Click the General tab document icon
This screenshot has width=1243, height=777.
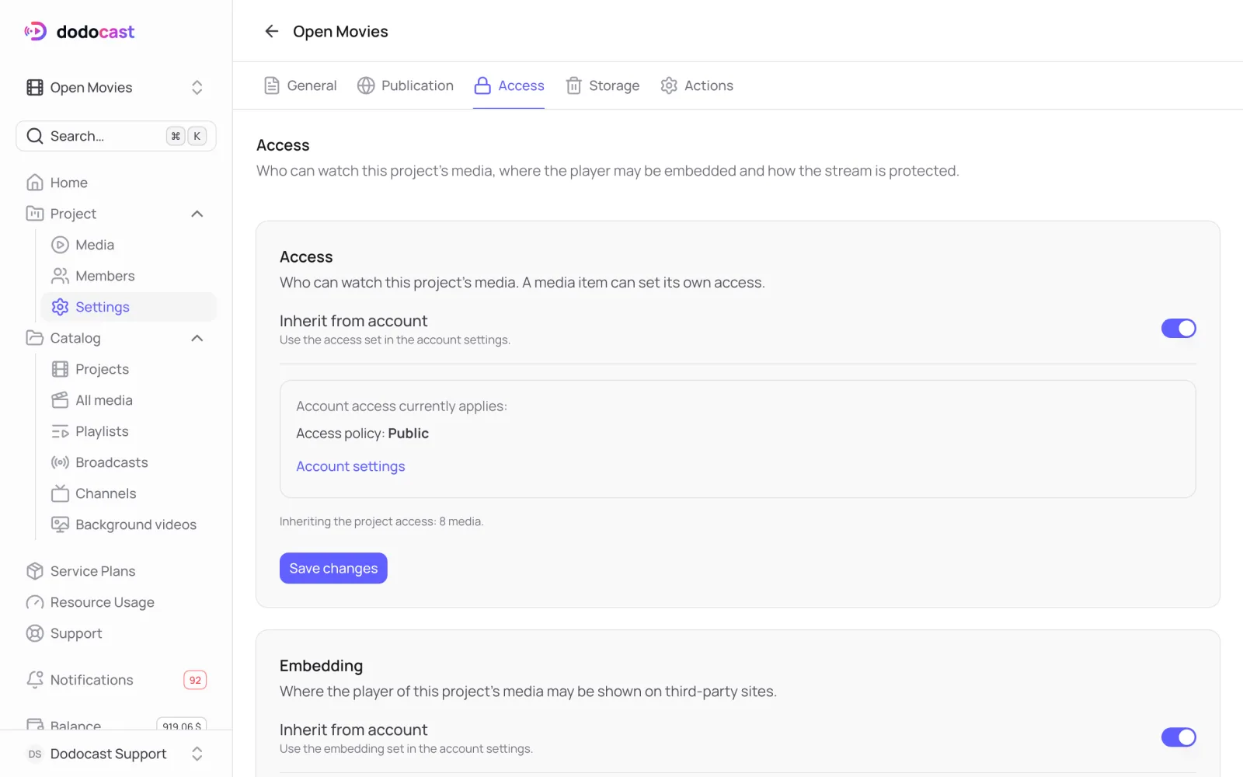[272, 85]
